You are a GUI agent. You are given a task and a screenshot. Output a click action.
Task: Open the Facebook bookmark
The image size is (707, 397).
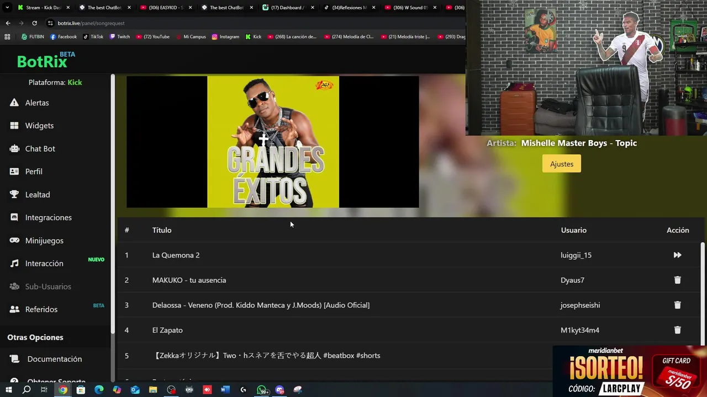point(64,37)
